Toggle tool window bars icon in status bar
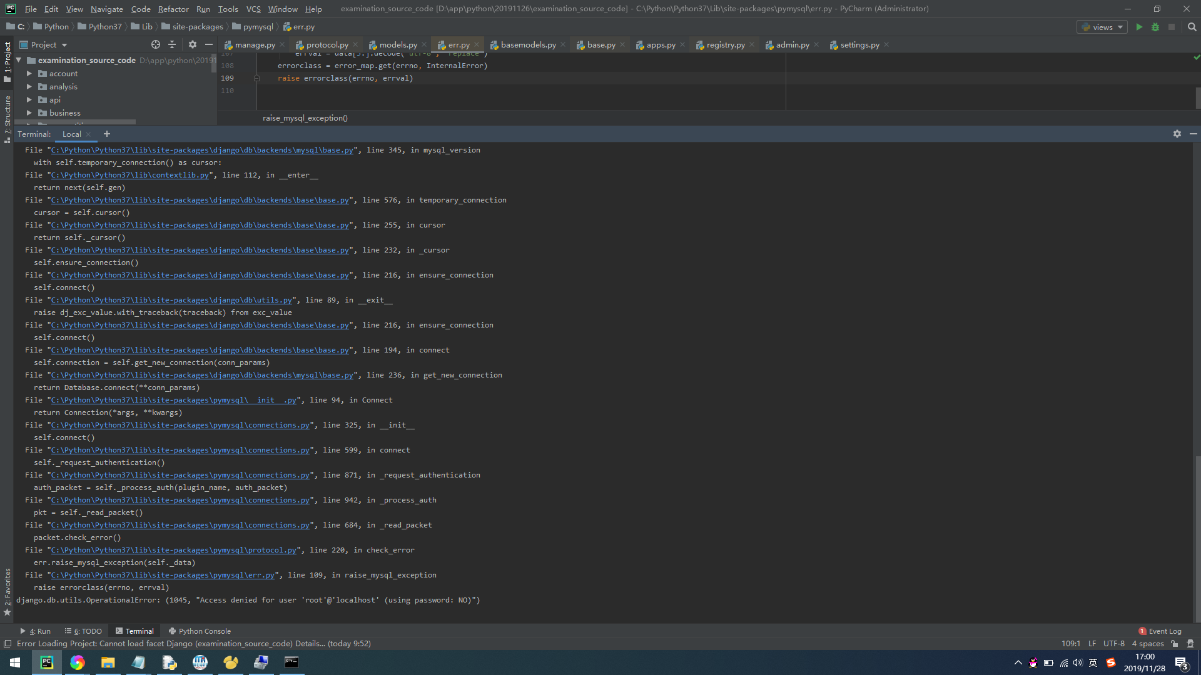 (x=8, y=644)
